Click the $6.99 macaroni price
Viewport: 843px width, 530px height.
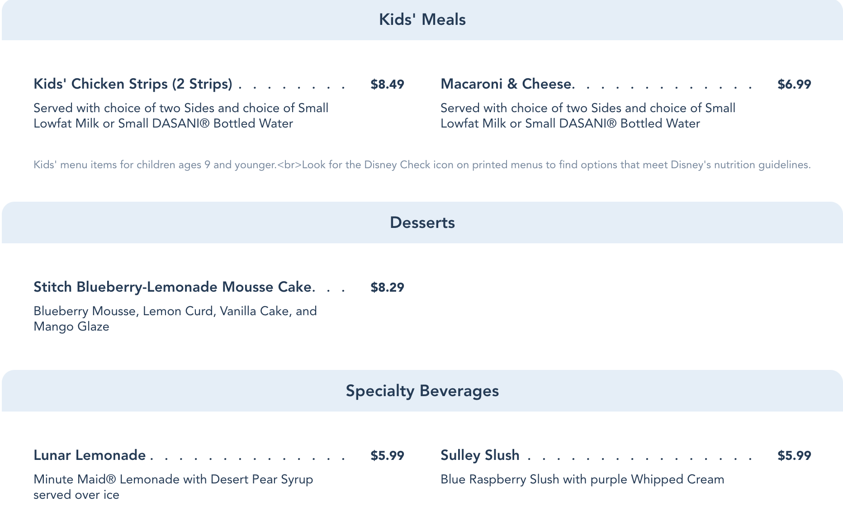tap(794, 85)
